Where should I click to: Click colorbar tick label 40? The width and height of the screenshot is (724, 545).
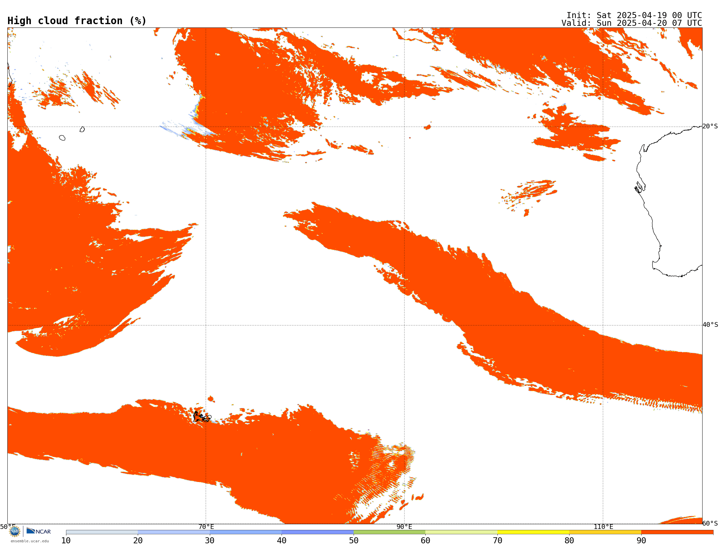[282, 540]
